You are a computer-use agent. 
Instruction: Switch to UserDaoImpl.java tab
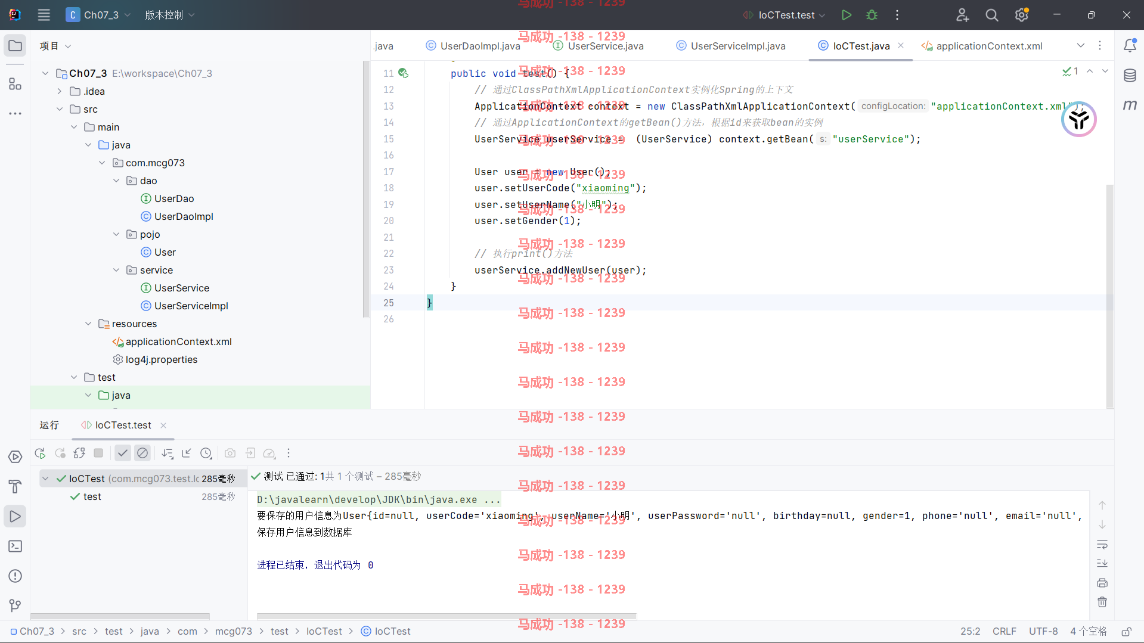tap(473, 46)
